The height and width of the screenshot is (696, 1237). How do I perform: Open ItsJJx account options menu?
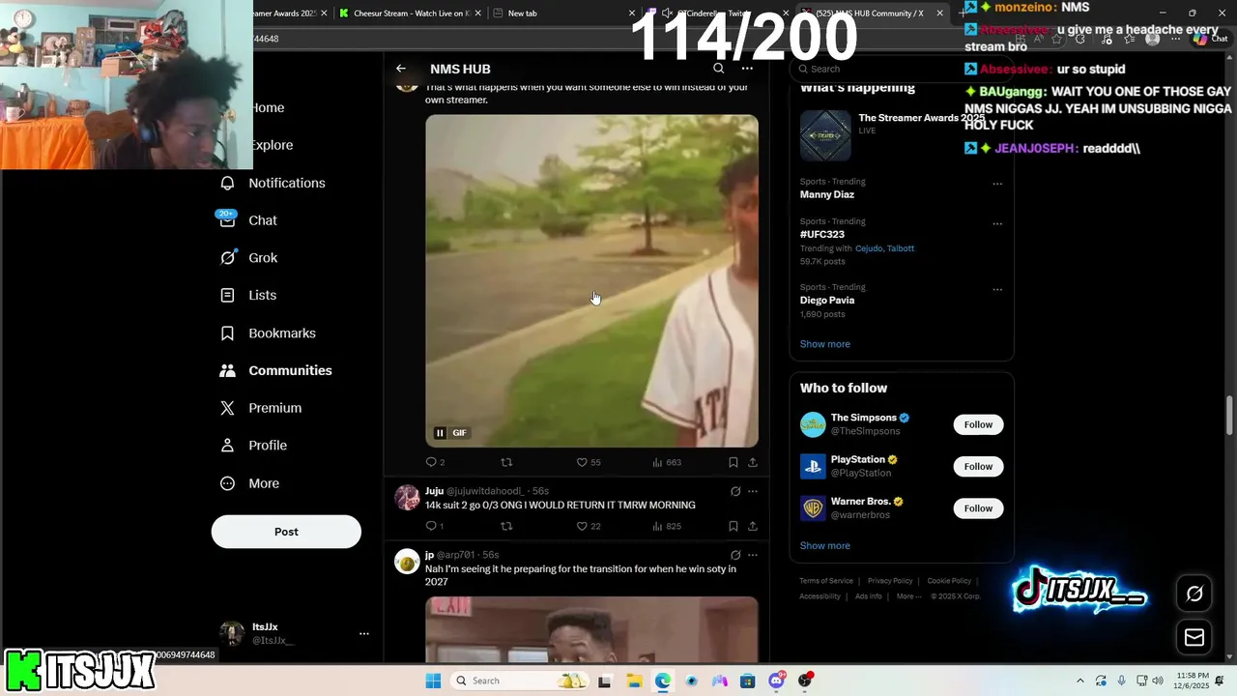[x=364, y=634]
